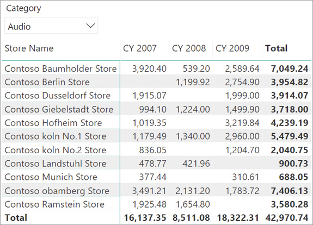Click the 1,915.07 value for Dusseldorf
This screenshot has width=313, height=225.
149,96
